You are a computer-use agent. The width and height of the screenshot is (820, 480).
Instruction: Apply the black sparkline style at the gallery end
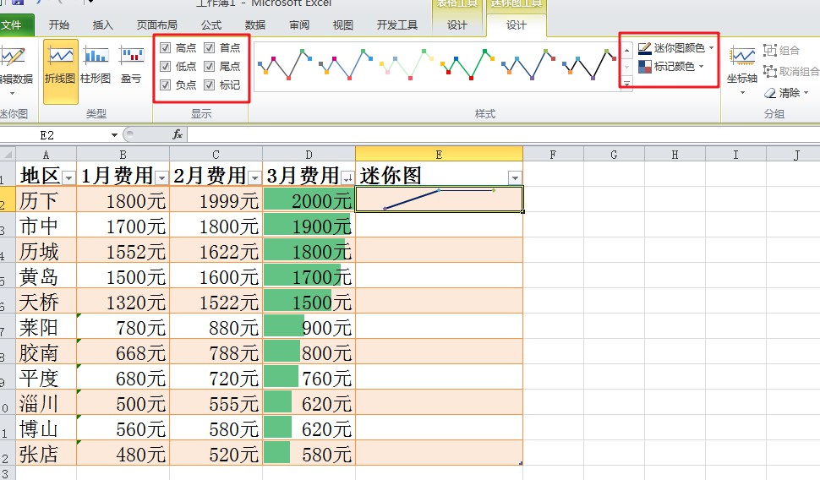coord(589,63)
